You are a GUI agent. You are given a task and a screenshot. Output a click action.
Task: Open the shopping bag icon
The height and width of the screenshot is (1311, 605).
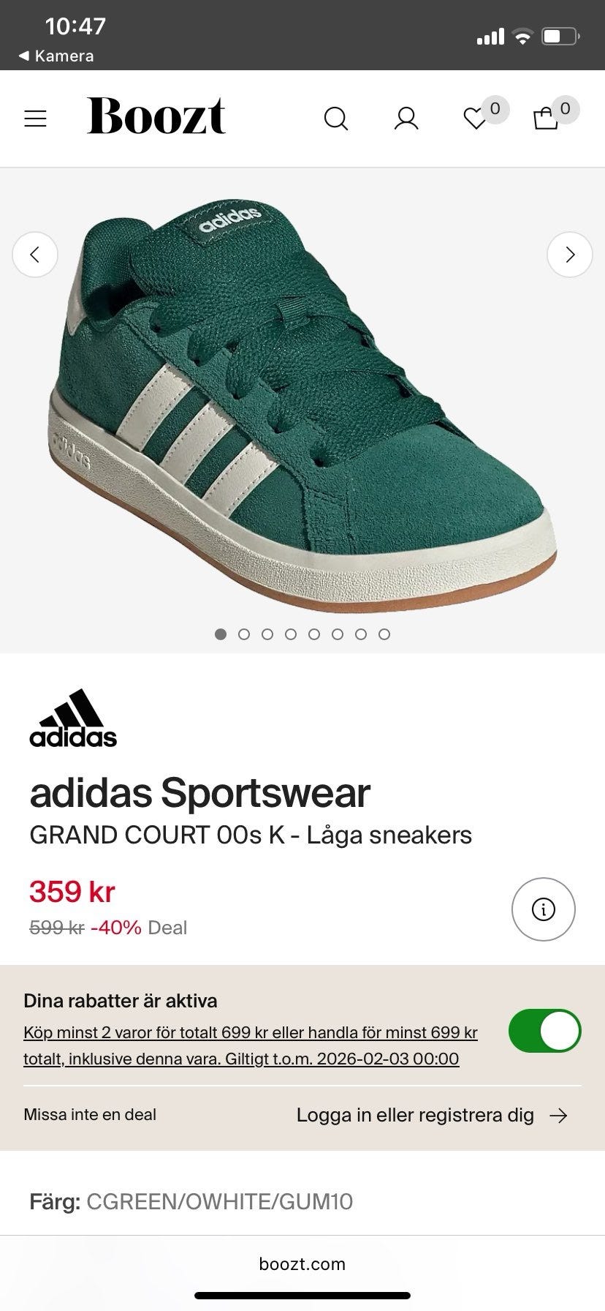pos(546,119)
